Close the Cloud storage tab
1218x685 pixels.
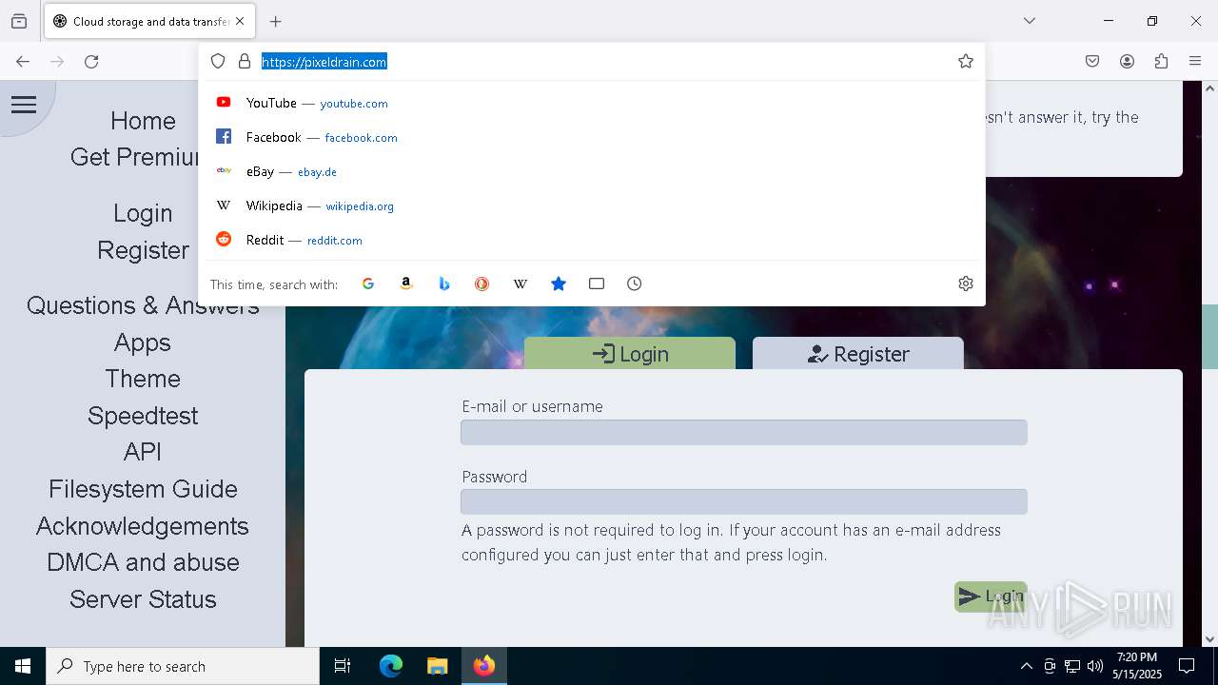pos(240,21)
